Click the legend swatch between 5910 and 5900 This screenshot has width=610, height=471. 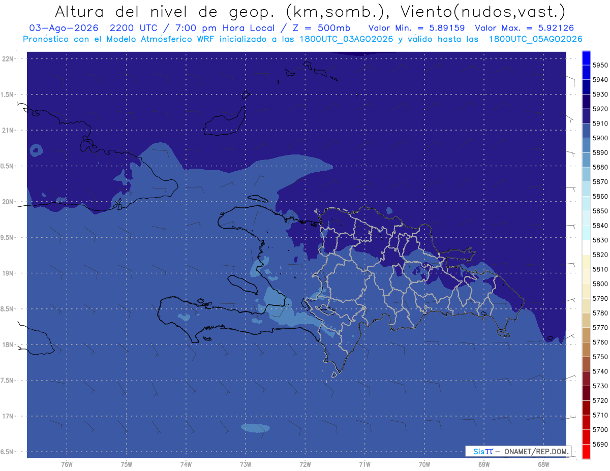point(586,131)
